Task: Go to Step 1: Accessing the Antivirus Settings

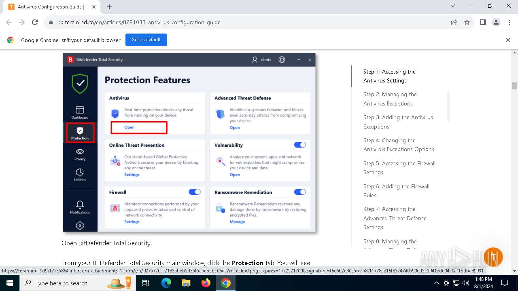Action: 389,76
